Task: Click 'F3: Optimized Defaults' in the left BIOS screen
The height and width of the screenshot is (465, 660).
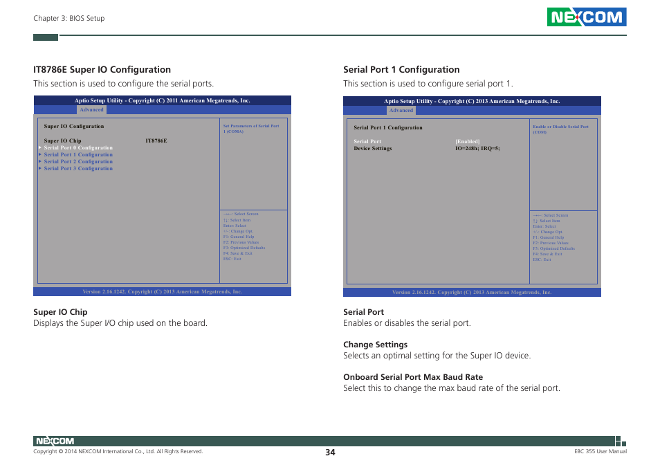Action: pos(244,248)
